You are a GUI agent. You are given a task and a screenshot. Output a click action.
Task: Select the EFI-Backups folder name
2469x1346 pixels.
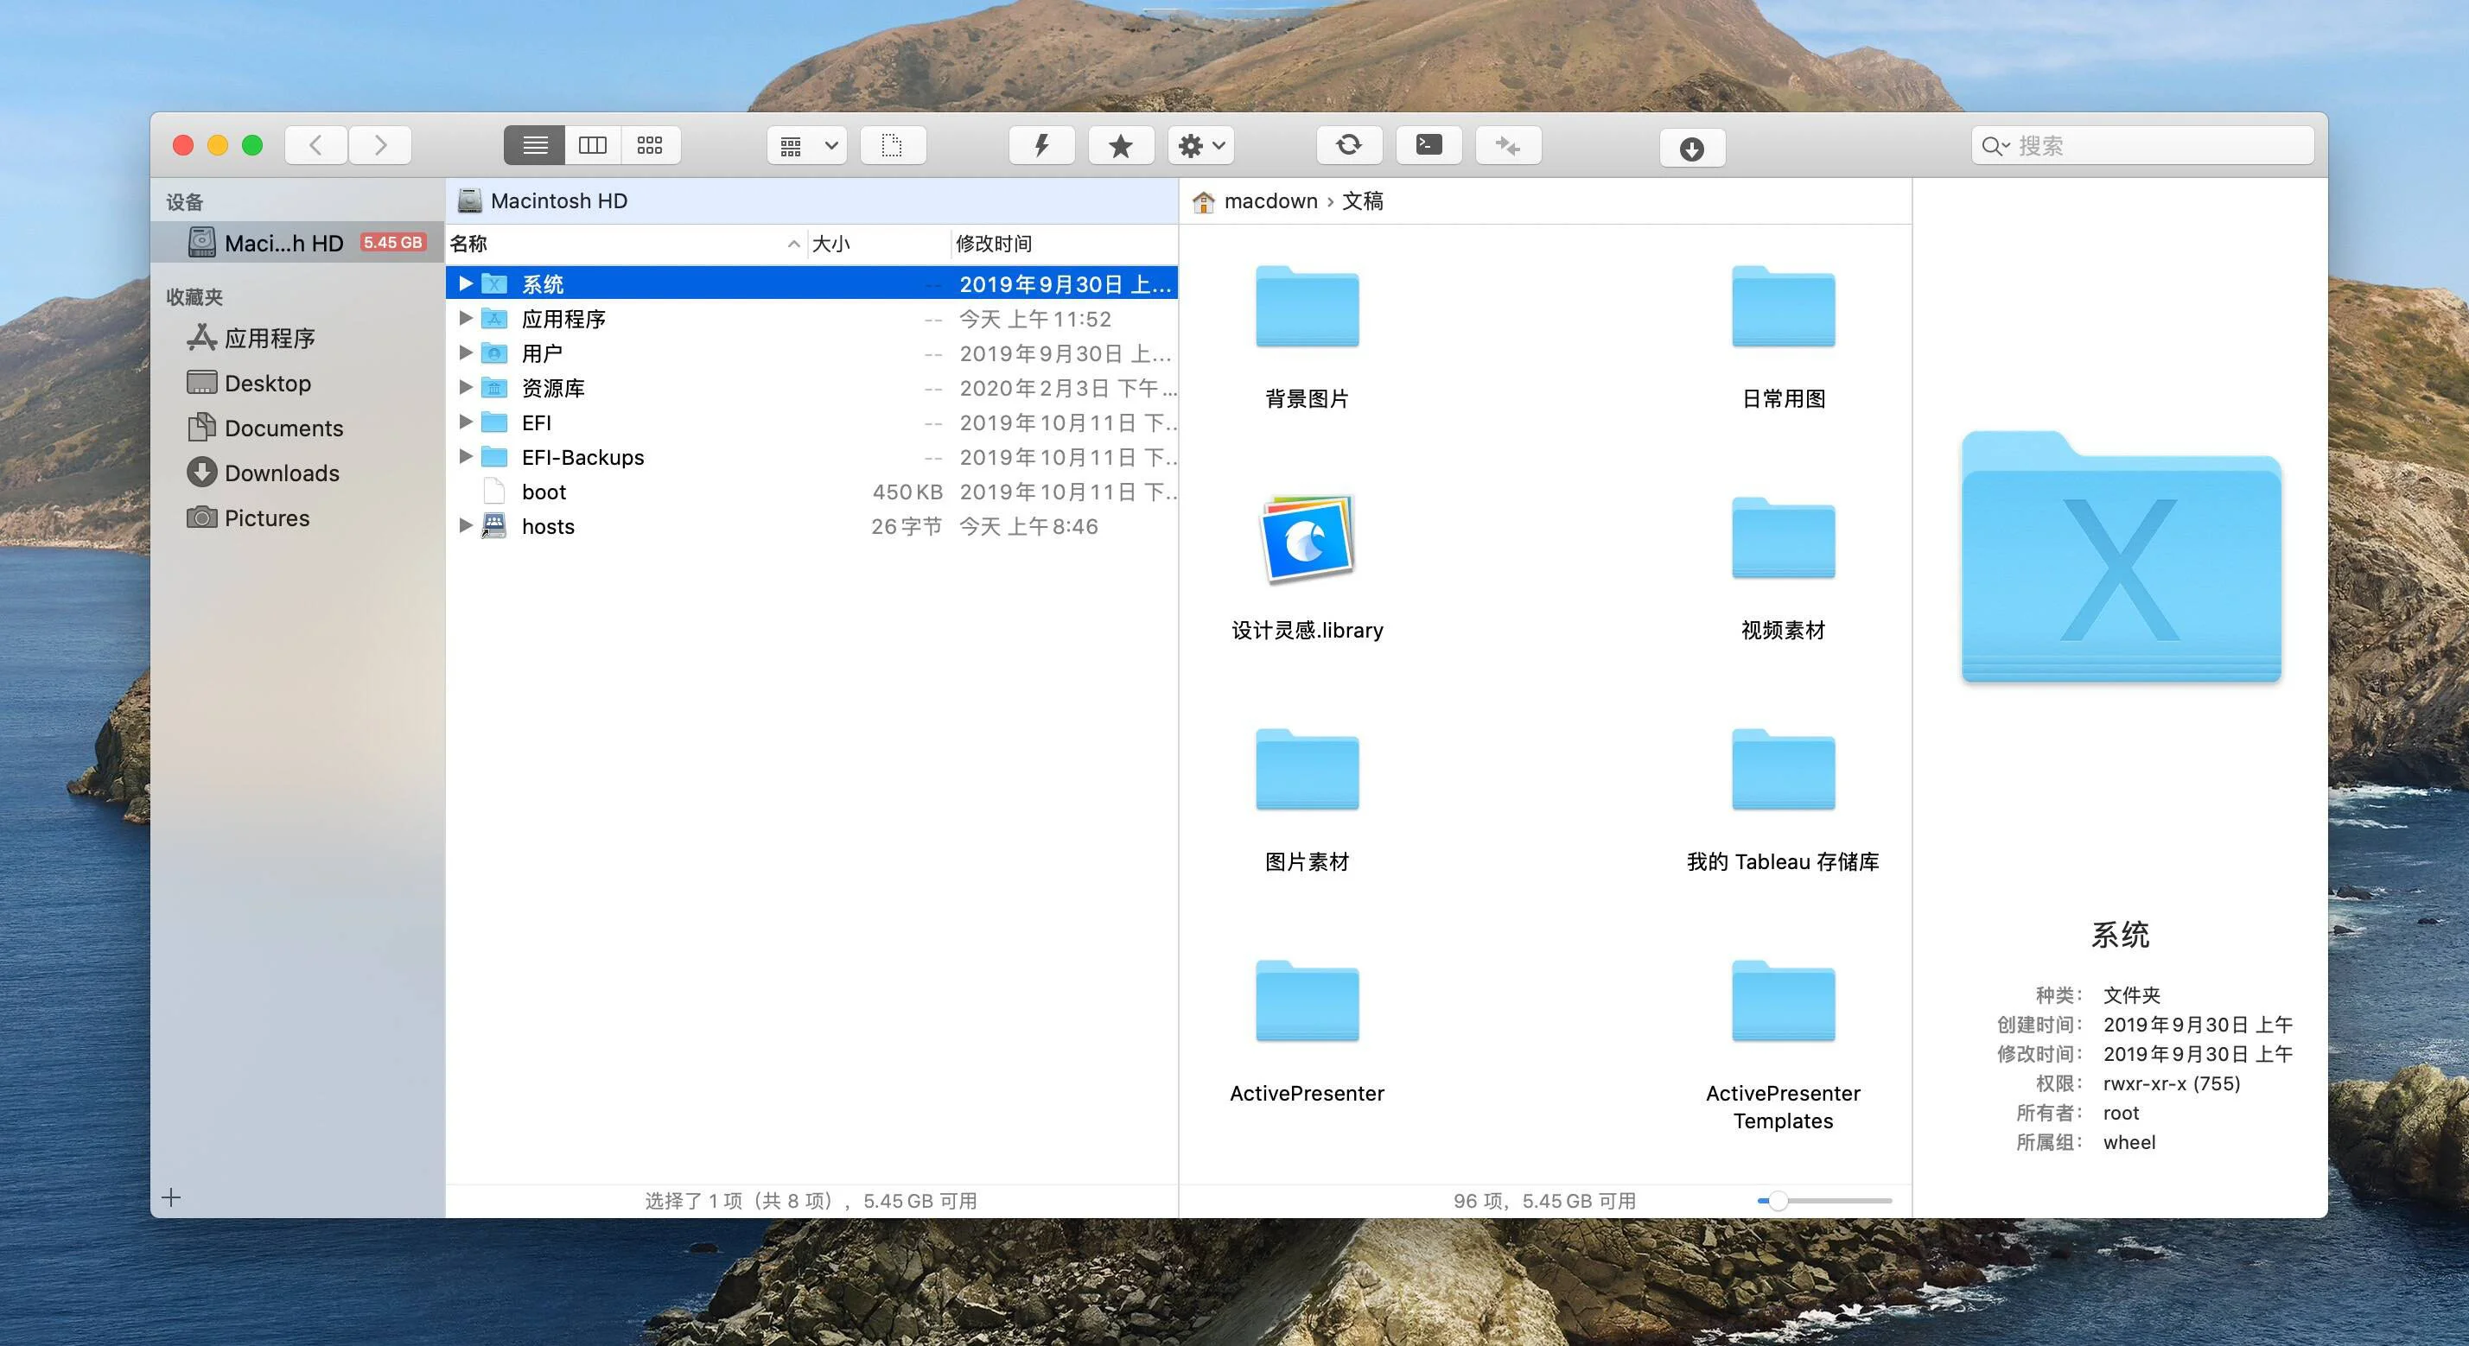[x=582, y=457]
